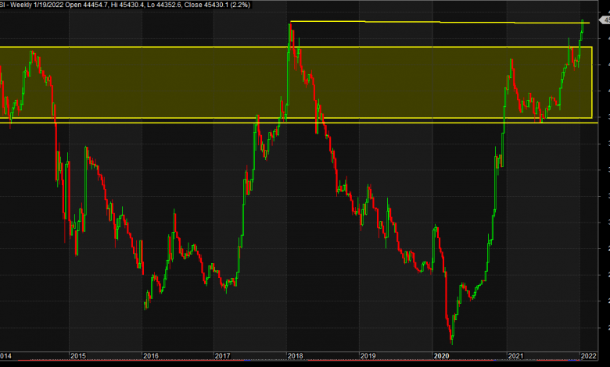
Task: Select the 2017 marker on the date axis
Action: [x=223, y=355]
